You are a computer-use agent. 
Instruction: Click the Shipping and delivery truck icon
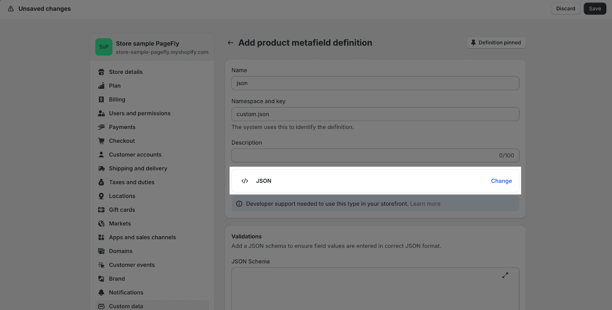[x=101, y=168]
